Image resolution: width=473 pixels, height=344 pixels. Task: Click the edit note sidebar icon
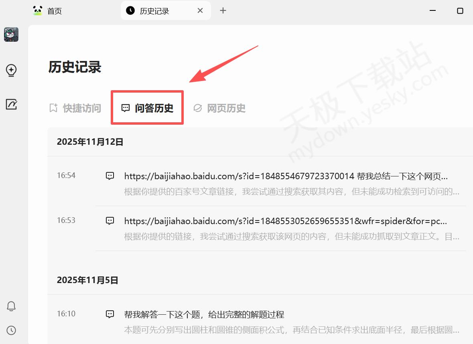coord(11,105)
